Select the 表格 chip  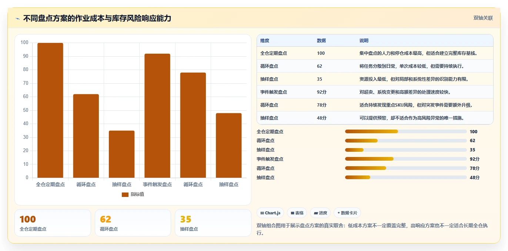[x=297, y=213]
